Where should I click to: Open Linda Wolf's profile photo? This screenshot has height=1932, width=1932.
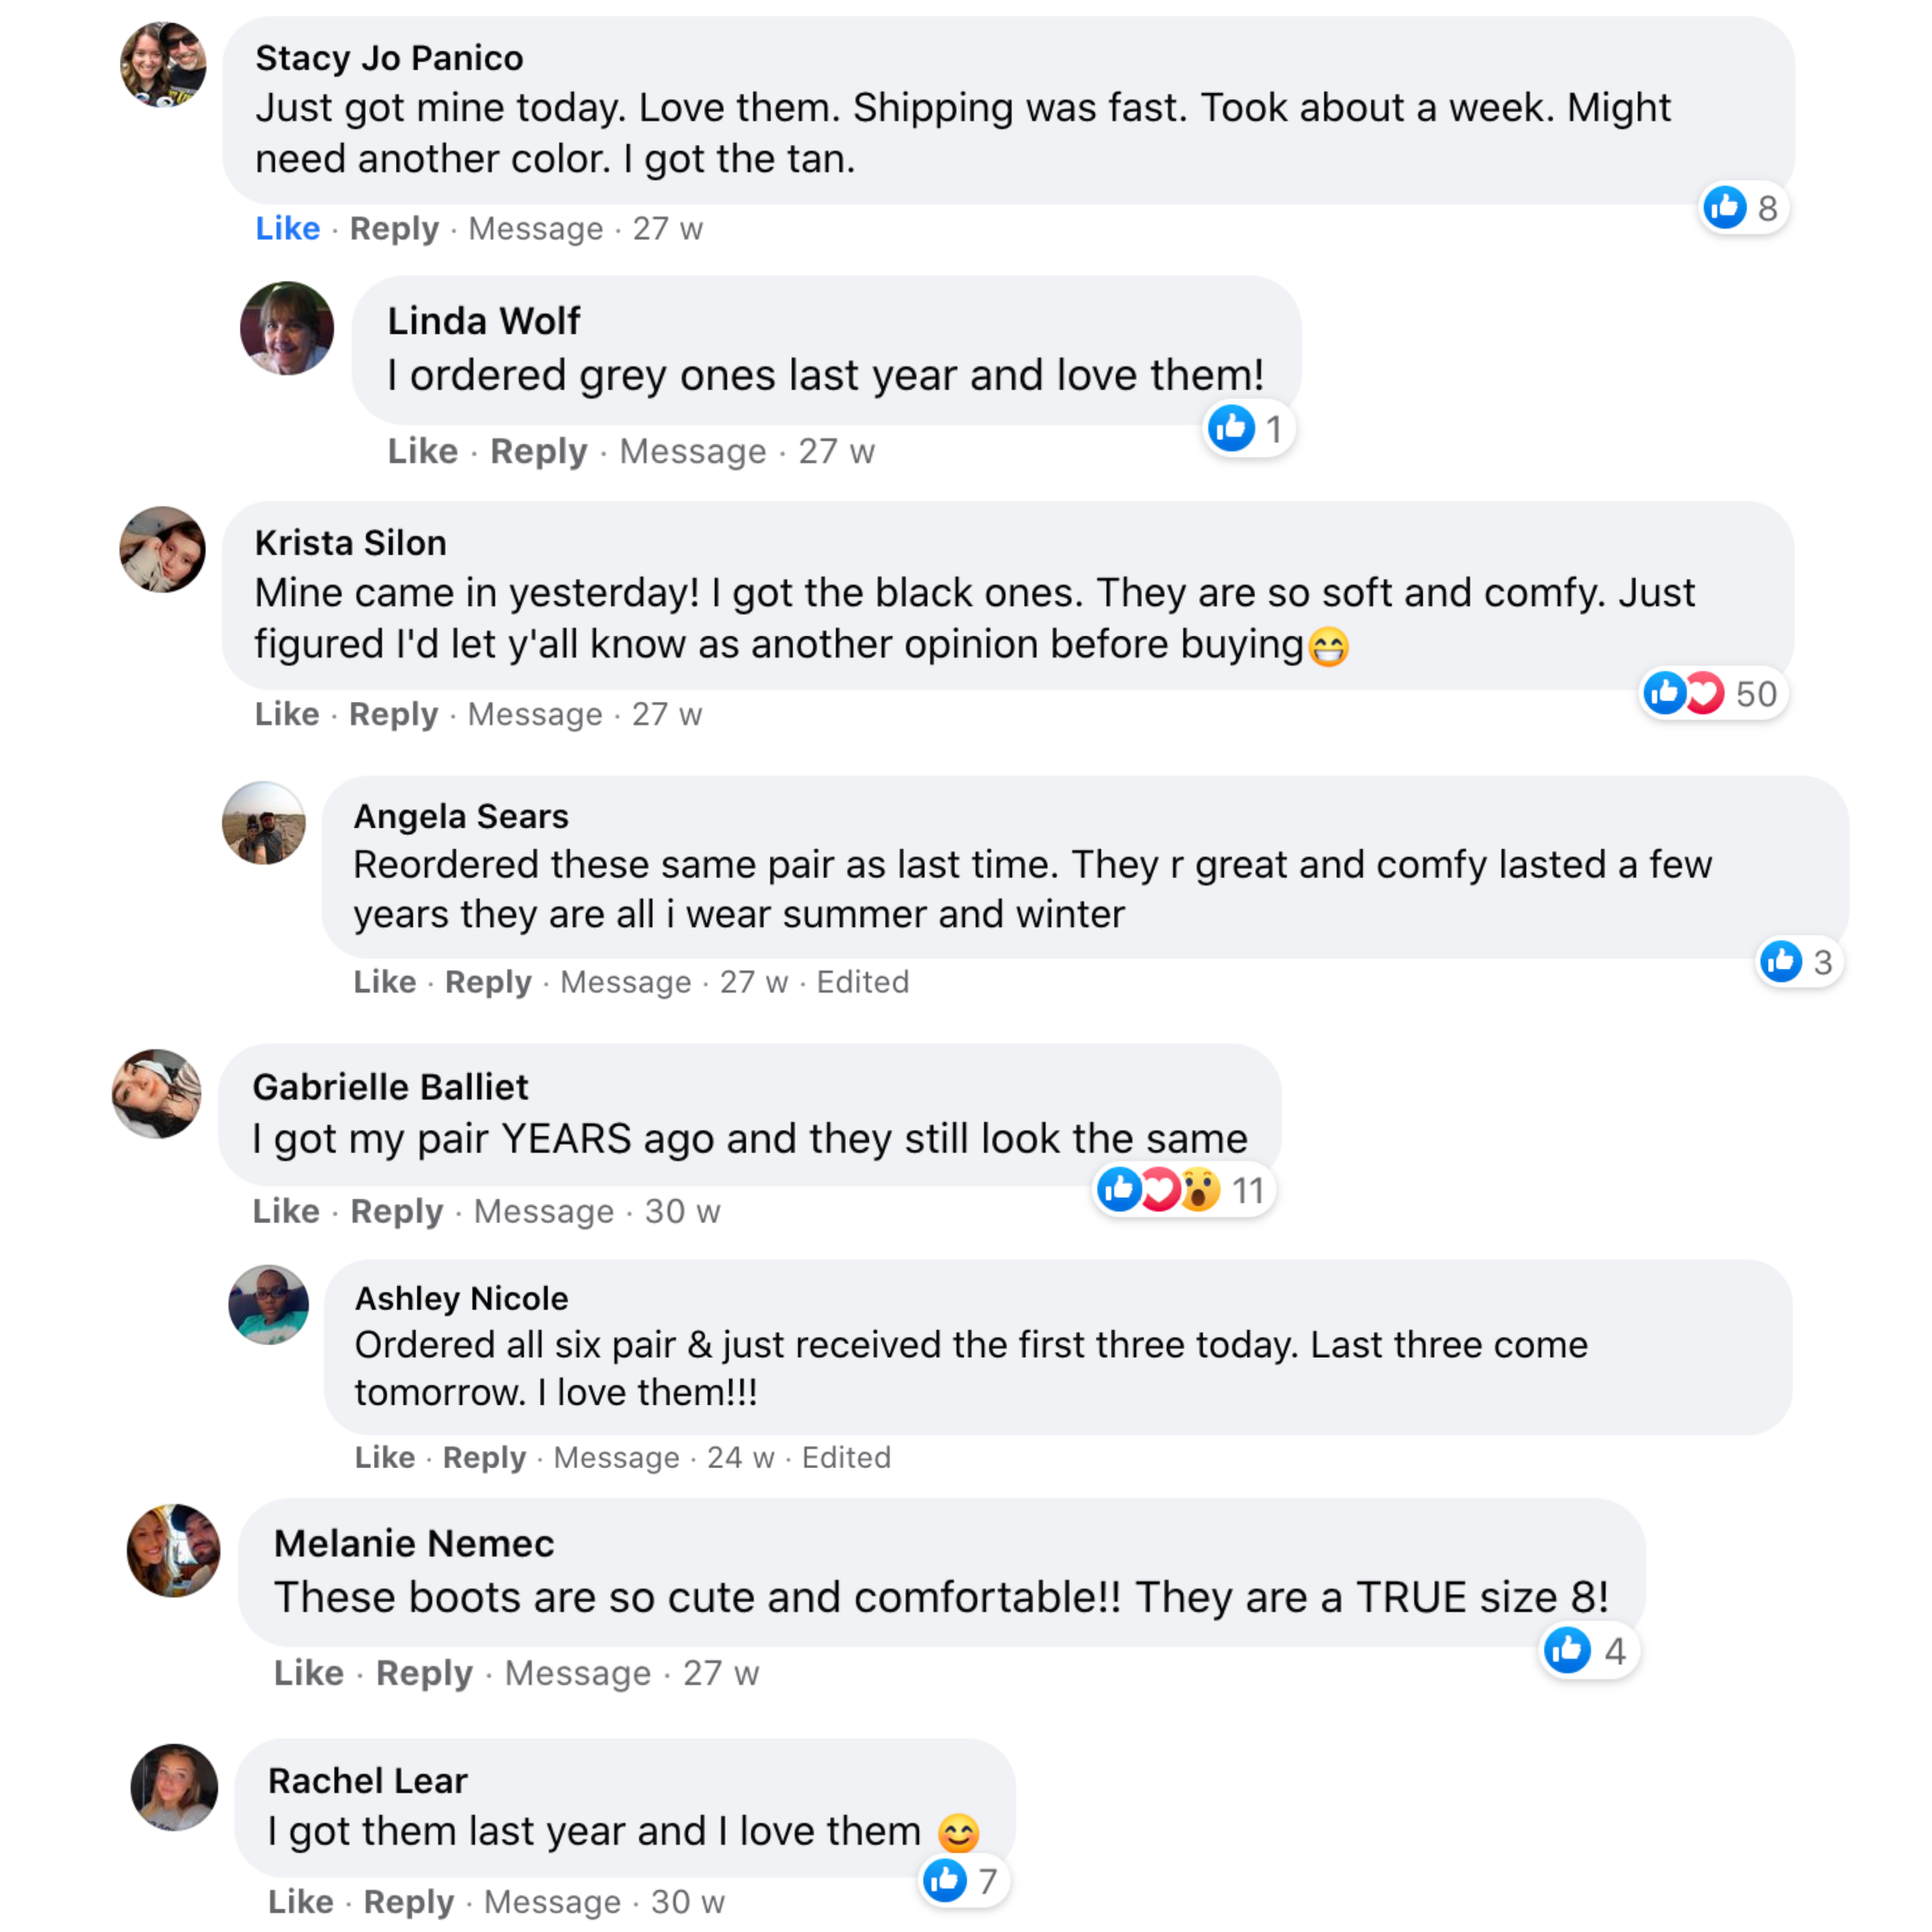tap(287, 328)
